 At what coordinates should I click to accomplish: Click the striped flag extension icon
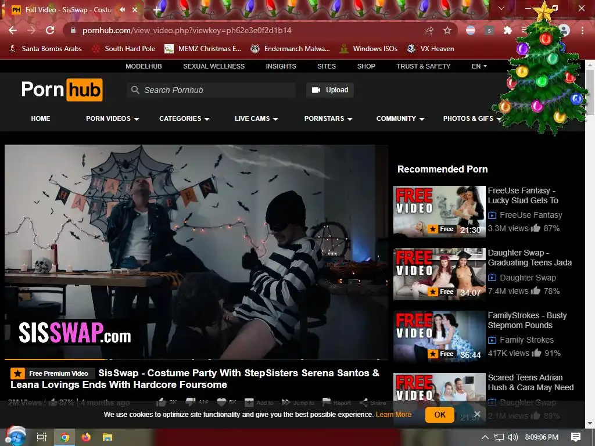tap(471, 30)
